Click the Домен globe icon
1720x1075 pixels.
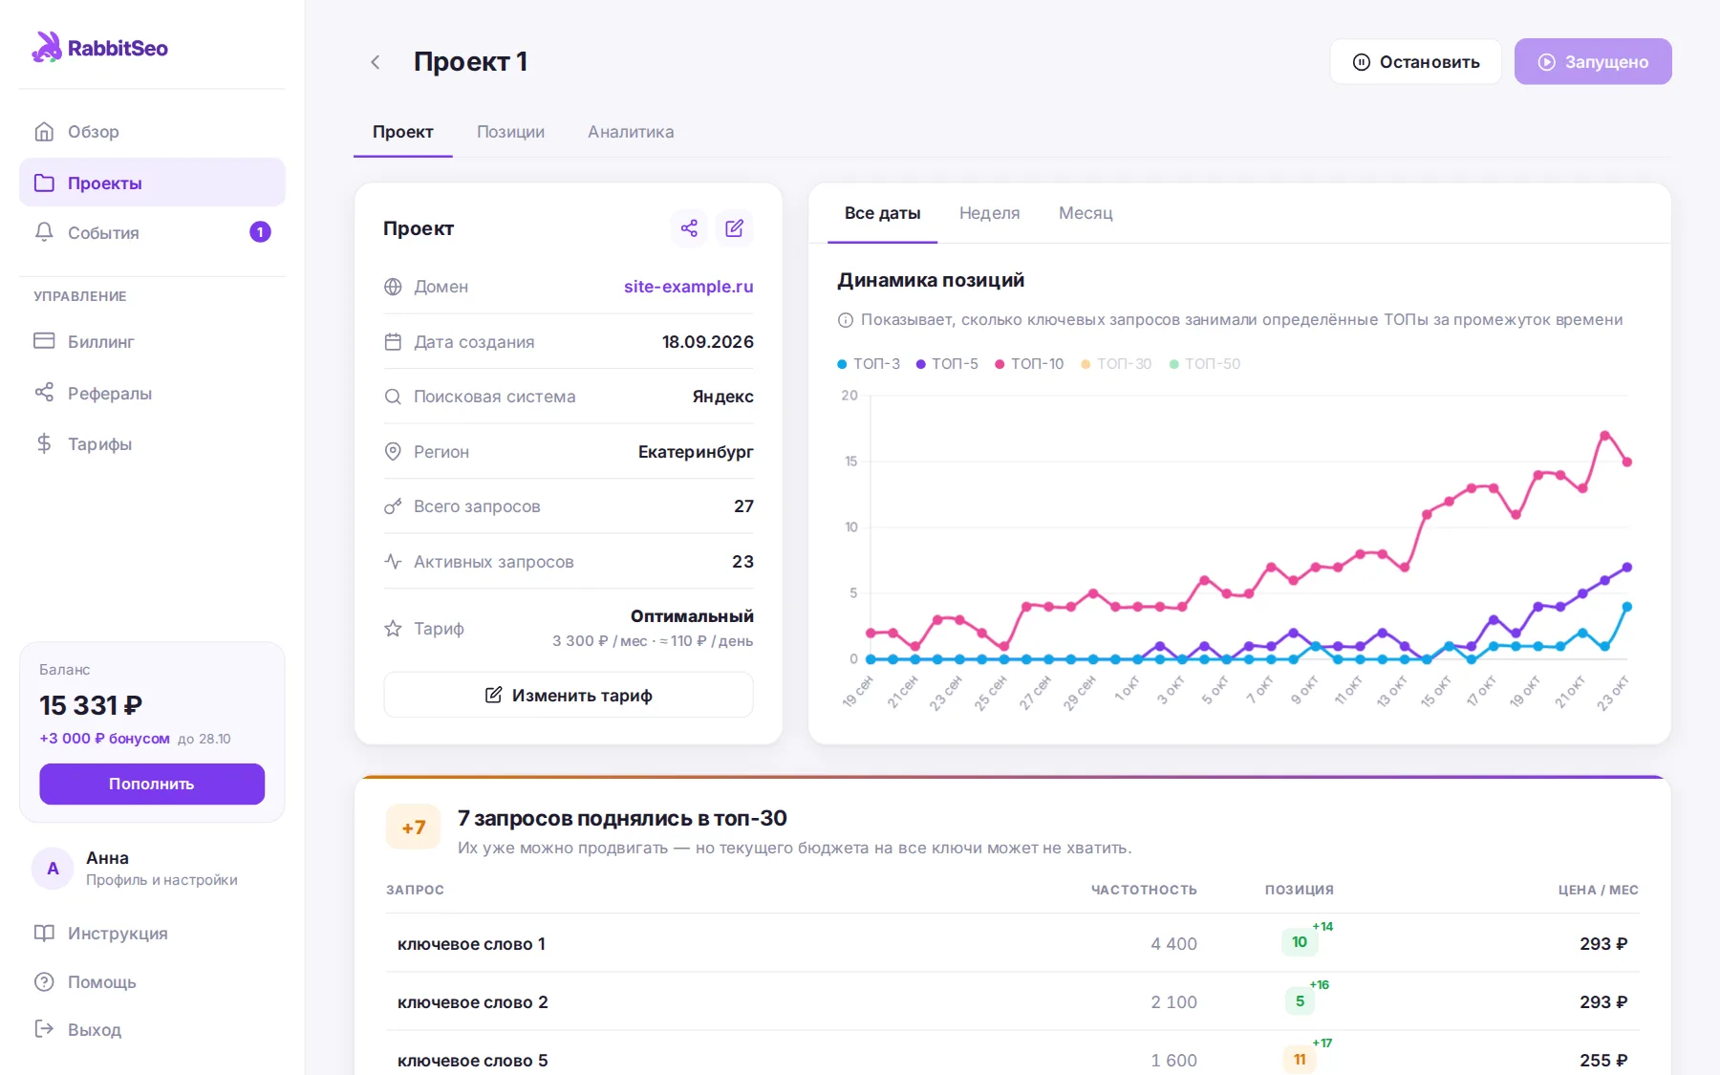point(393,287)
